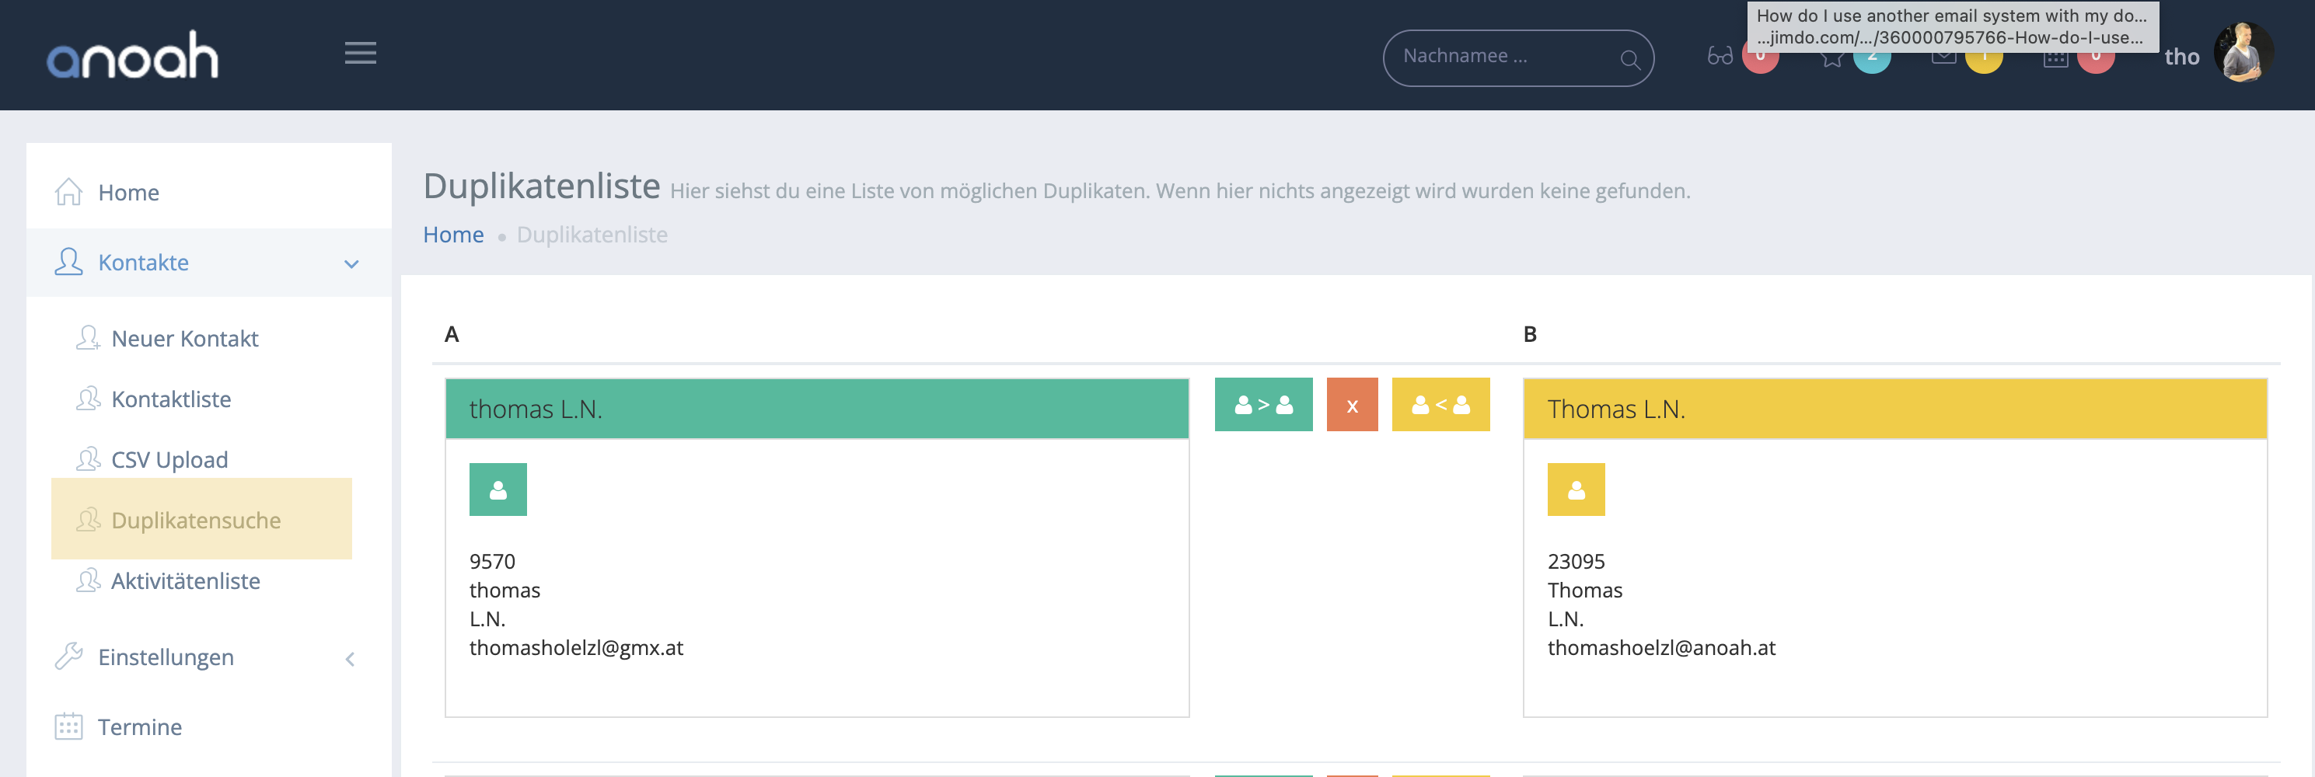Open the 'tho' user dropdown

pos(2181,57)
